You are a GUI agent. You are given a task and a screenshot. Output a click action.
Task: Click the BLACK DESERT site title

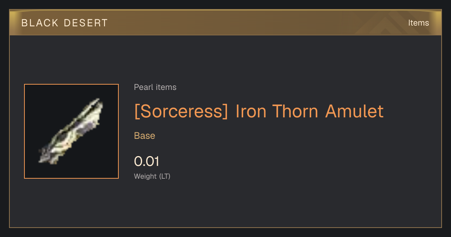pos(65,23)
